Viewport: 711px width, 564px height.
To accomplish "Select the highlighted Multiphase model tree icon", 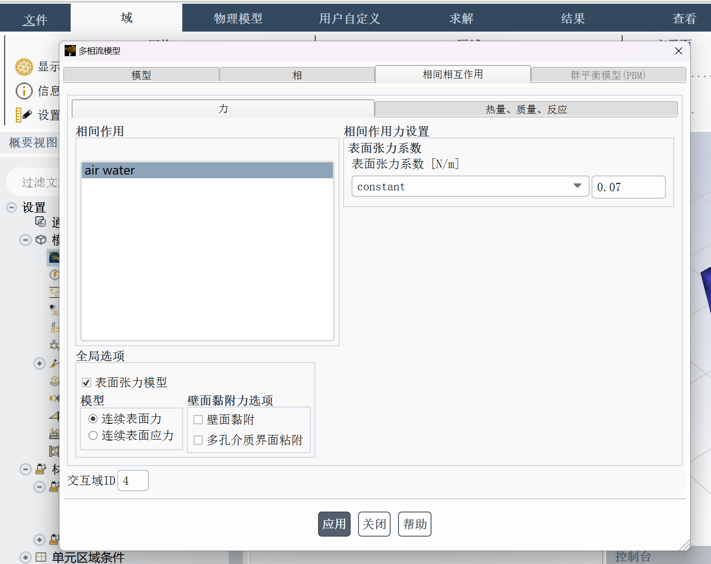I will pyautogui.click(x=54, y=257).
